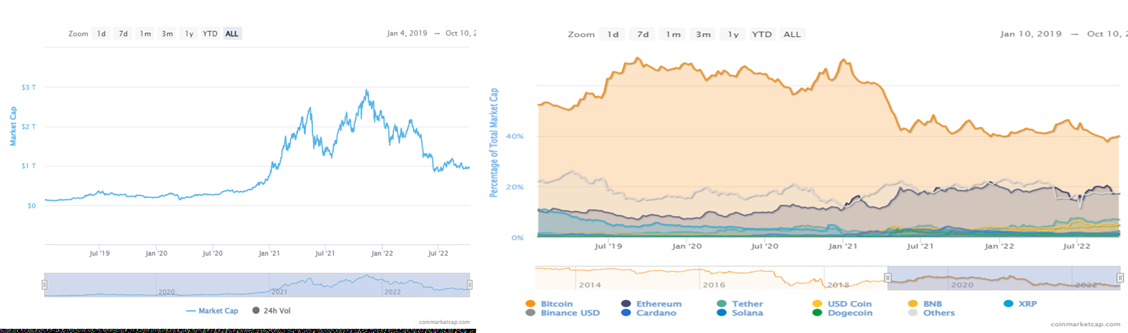The image size is (1128, 333).
Task: Click the $2 T axis label
Action: tap(29, 127)
